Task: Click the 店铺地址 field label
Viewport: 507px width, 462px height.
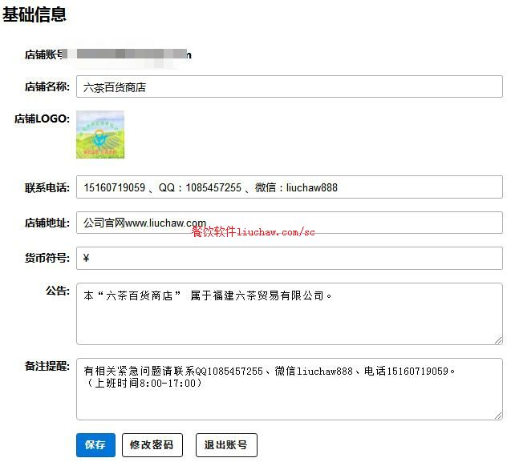Action: click(x=47, y=223)
